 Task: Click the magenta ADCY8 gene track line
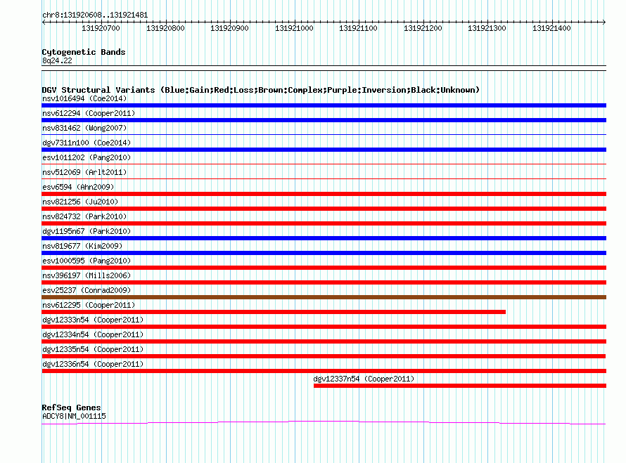pyautogui.click(x=324, y=422)
